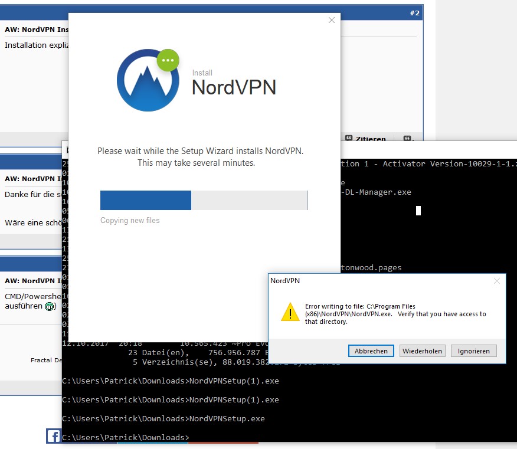This screenshot has height=449, width=517.
Task: Click 'Danke für die' forum post text
Action: tap(32, 195)
